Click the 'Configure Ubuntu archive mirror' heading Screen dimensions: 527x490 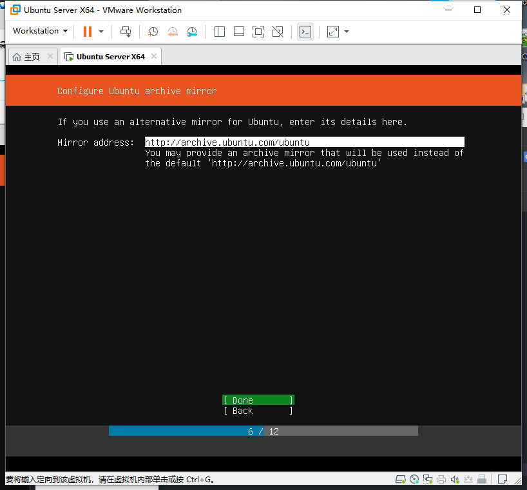tap(137, 91)
